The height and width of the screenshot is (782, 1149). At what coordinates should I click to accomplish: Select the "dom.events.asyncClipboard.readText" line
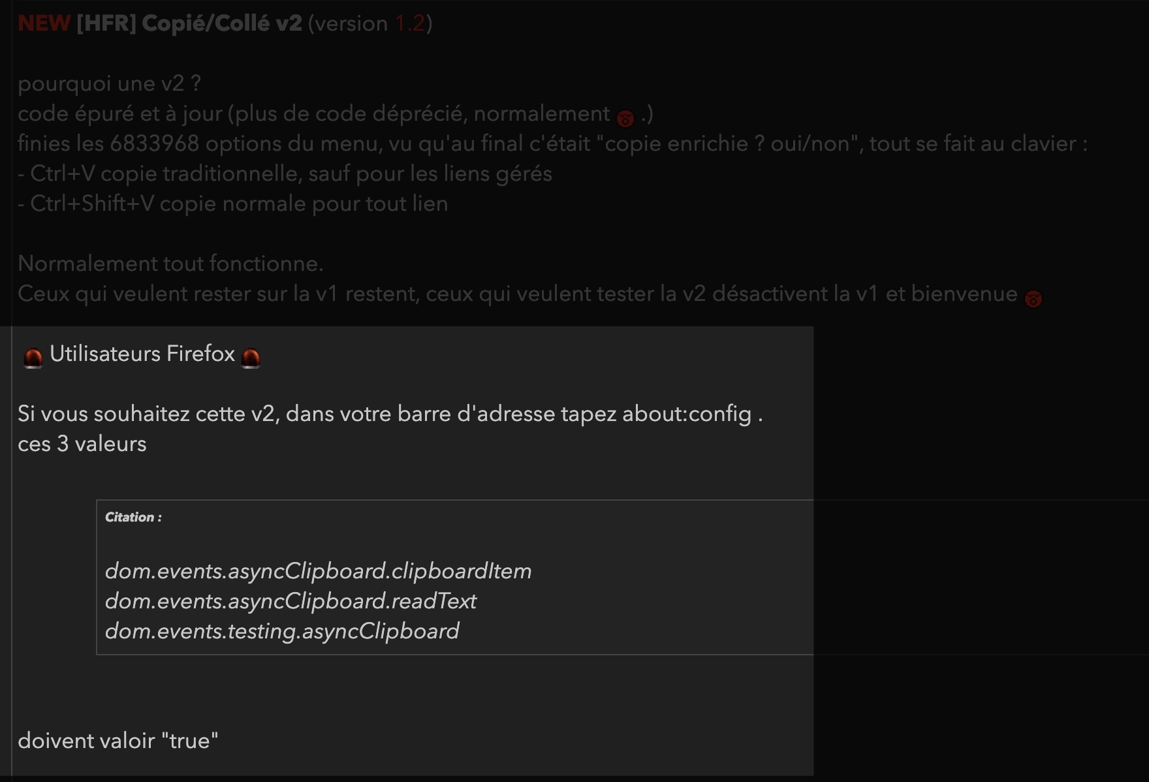pos(291,601)
